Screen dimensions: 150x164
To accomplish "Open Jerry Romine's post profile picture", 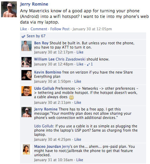I will coord(9,10).
